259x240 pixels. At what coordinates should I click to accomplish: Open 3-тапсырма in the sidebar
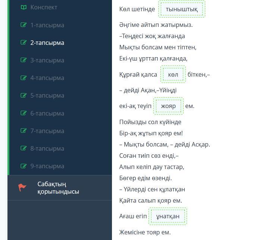[x=47, y=60]
